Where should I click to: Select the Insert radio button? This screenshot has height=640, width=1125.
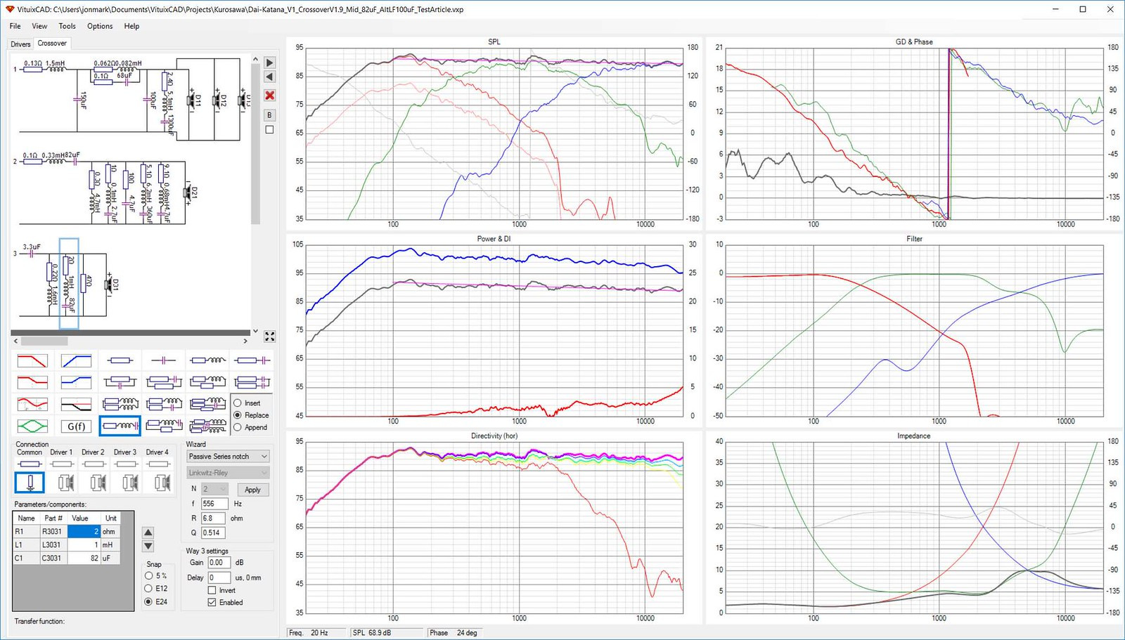[x=238, y=403]
